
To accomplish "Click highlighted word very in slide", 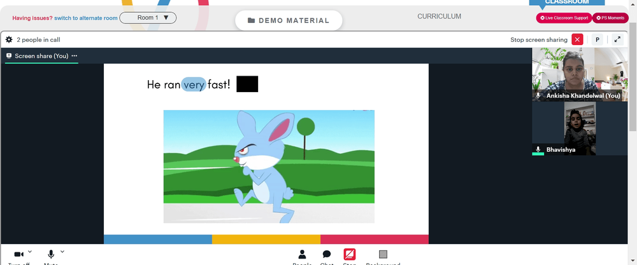I will pos(194,85).
